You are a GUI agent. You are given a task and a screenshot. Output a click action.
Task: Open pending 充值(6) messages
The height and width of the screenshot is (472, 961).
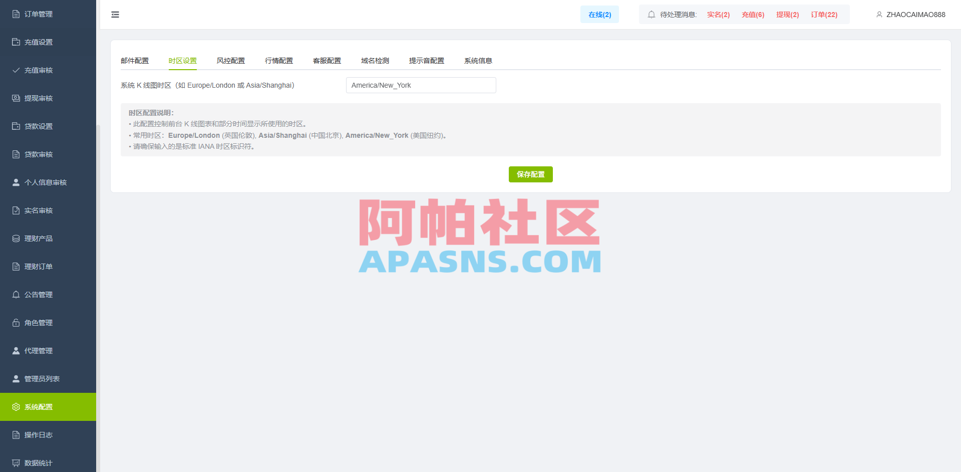(753, 15)
